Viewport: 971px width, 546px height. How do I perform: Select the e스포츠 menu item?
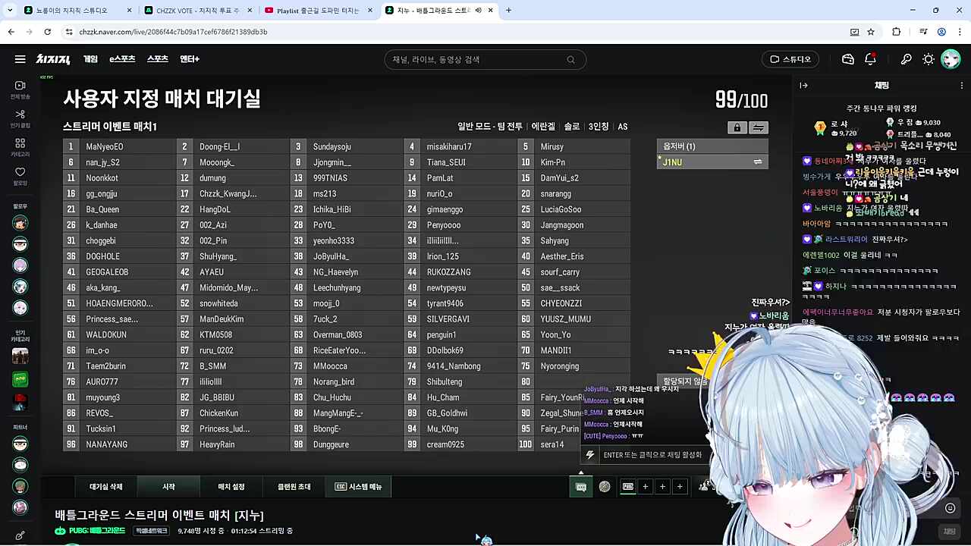[x=122, y=59]
